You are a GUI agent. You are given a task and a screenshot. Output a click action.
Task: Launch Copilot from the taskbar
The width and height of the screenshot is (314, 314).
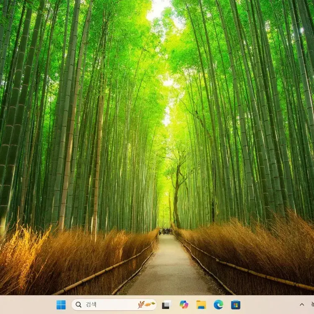tap(184, 305)
